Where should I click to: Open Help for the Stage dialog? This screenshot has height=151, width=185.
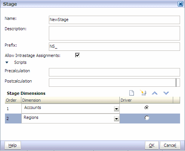[13, 145]
